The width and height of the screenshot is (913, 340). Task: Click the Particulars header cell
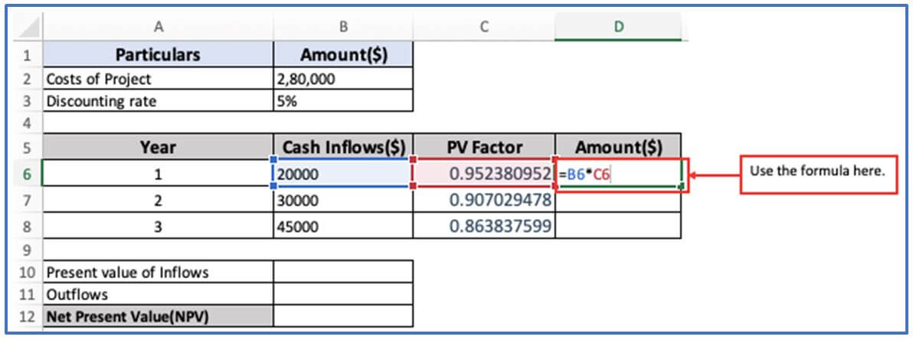tap(158, 54)
